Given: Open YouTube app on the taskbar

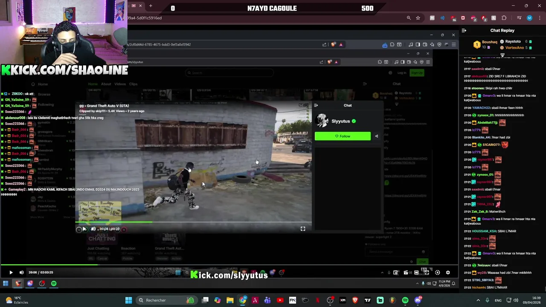Looking at the screenshot, I should click(x=280, y=300).
